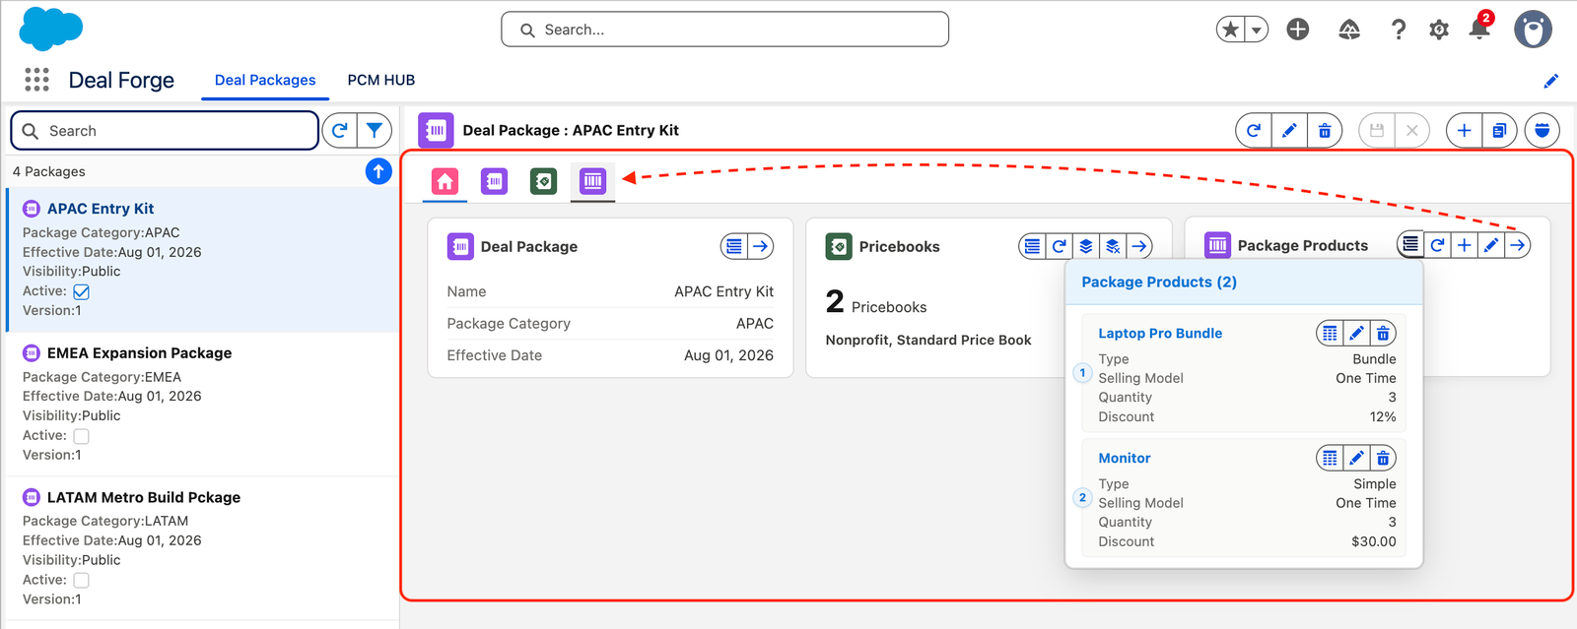Edit the Laptop Pro Bundle product
1577x629 pixels.
(1356, 334)
